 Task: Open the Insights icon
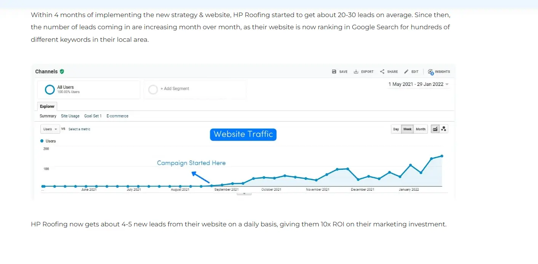pos(431,72)
